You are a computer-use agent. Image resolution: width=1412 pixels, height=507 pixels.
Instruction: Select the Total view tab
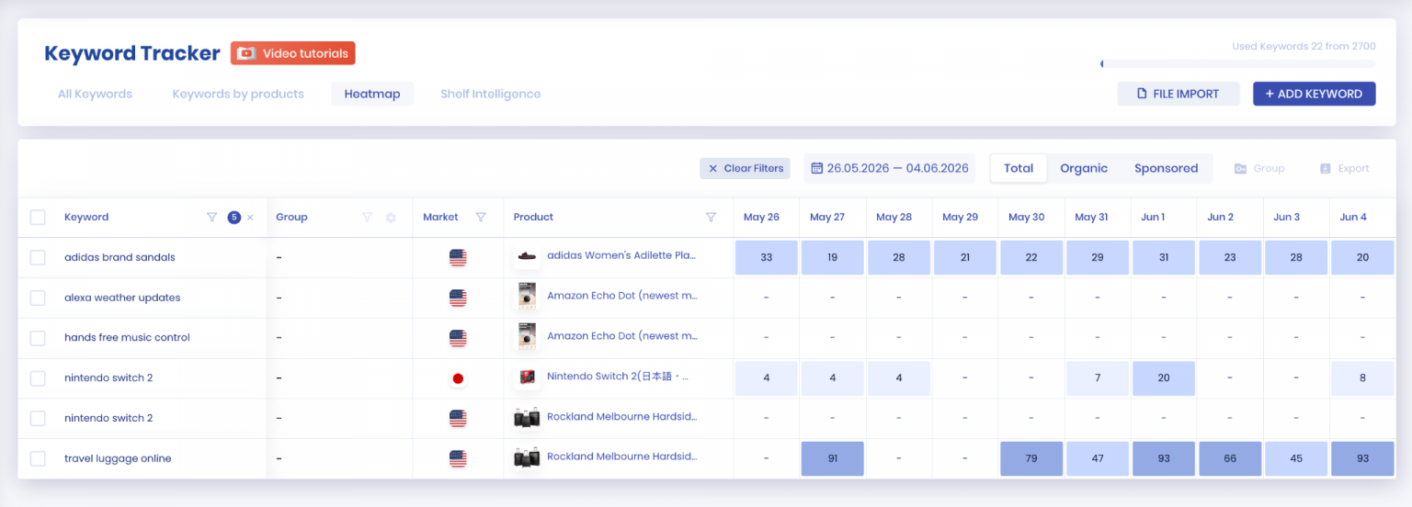(1019, 168)
